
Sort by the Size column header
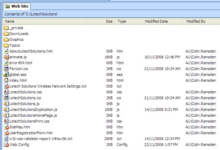pos(101,21)
